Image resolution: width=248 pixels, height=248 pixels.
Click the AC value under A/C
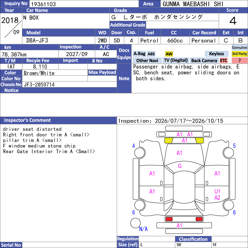point(106,54)
